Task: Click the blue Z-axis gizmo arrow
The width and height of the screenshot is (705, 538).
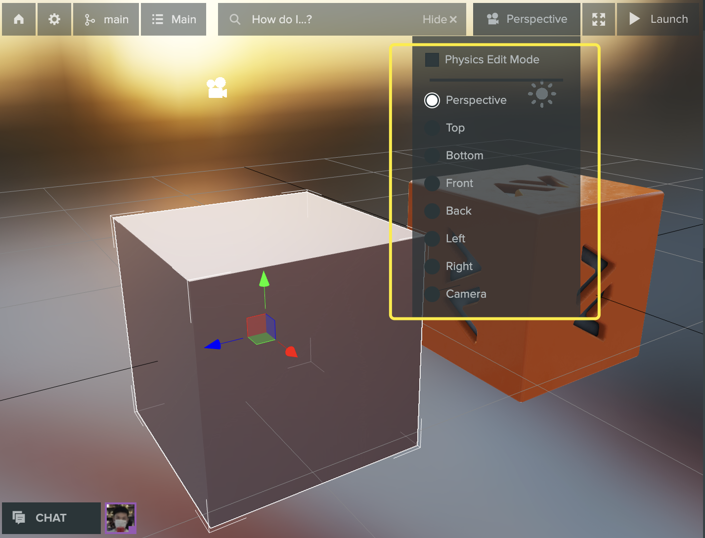Action: [213, 344]
